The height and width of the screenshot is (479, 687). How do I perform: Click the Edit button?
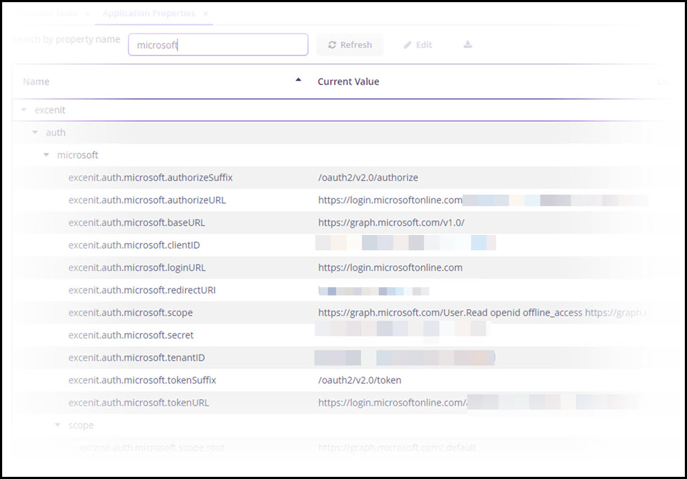[x=417, y=45]
